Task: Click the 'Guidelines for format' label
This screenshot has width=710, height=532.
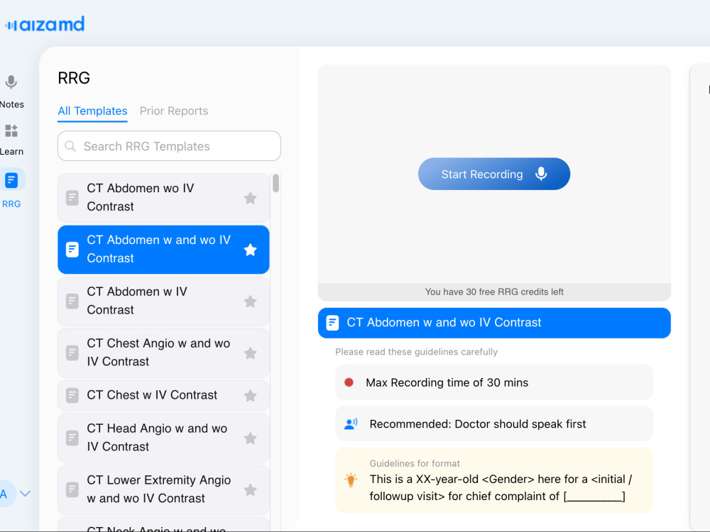Action: pyautogui.click(x=415, y=463)
